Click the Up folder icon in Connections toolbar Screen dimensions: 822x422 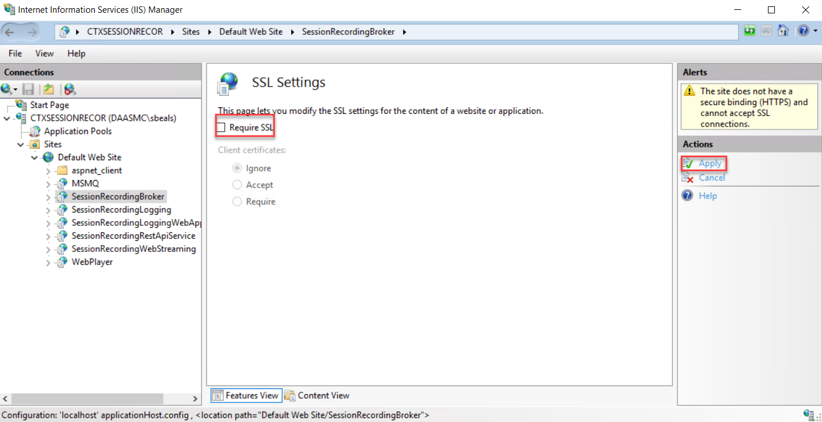(49, 89)
